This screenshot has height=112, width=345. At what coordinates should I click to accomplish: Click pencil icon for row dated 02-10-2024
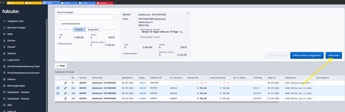(x=65, y=98)
